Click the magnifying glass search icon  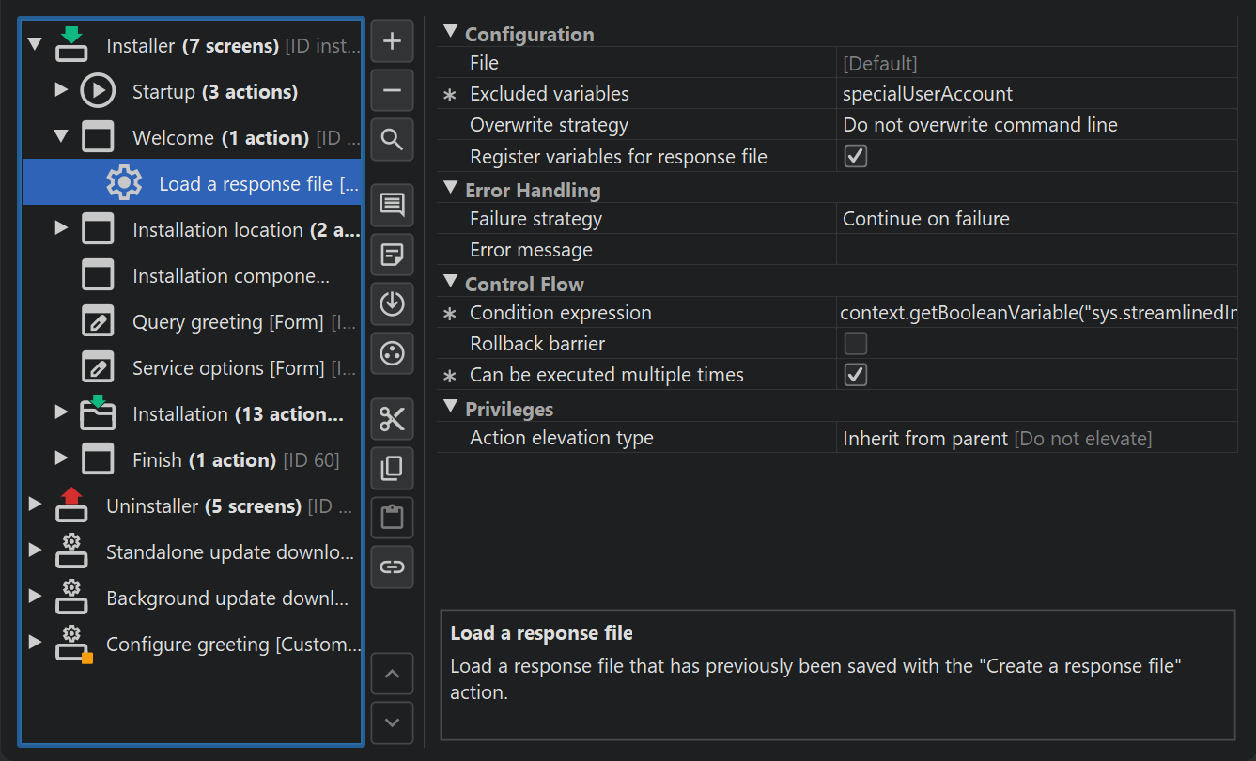tap(392, 141)
